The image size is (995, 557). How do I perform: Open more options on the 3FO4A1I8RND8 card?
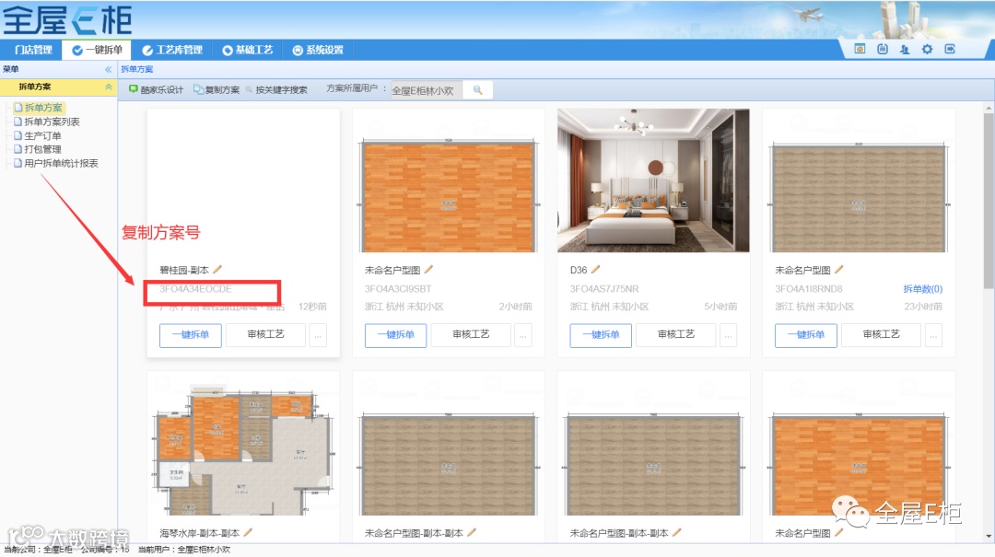933,335
